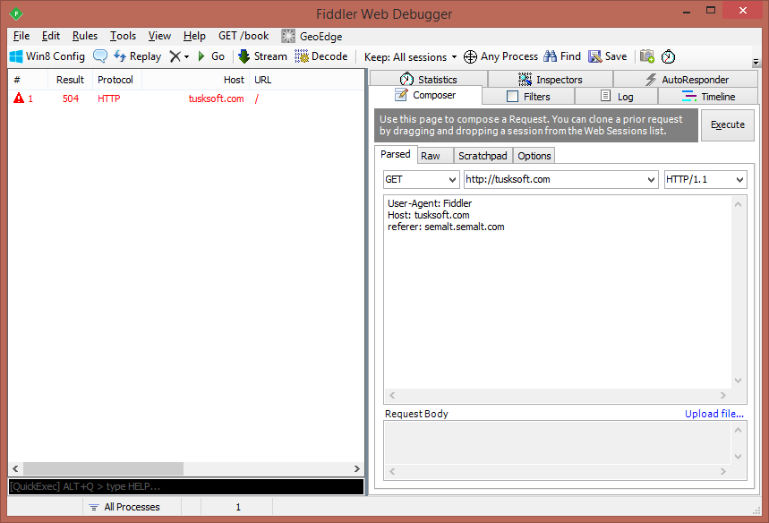
Task: Sort sessions by # column header
Action: [x=28, y=80]
